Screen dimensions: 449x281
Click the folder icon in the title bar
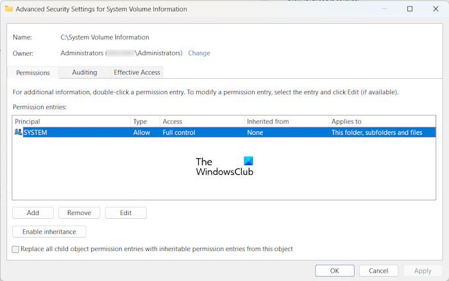(x=8, y=9)
